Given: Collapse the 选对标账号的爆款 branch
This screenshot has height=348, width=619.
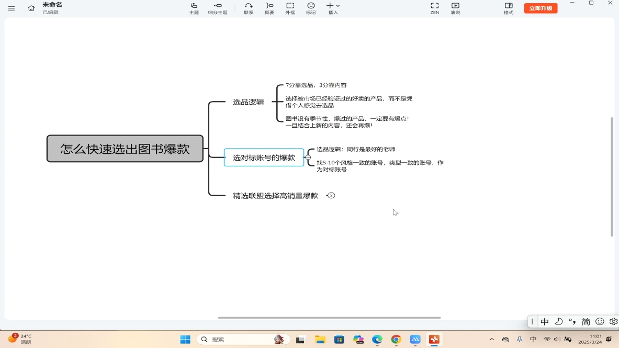Looking at the screenshot, I should 308,157.
